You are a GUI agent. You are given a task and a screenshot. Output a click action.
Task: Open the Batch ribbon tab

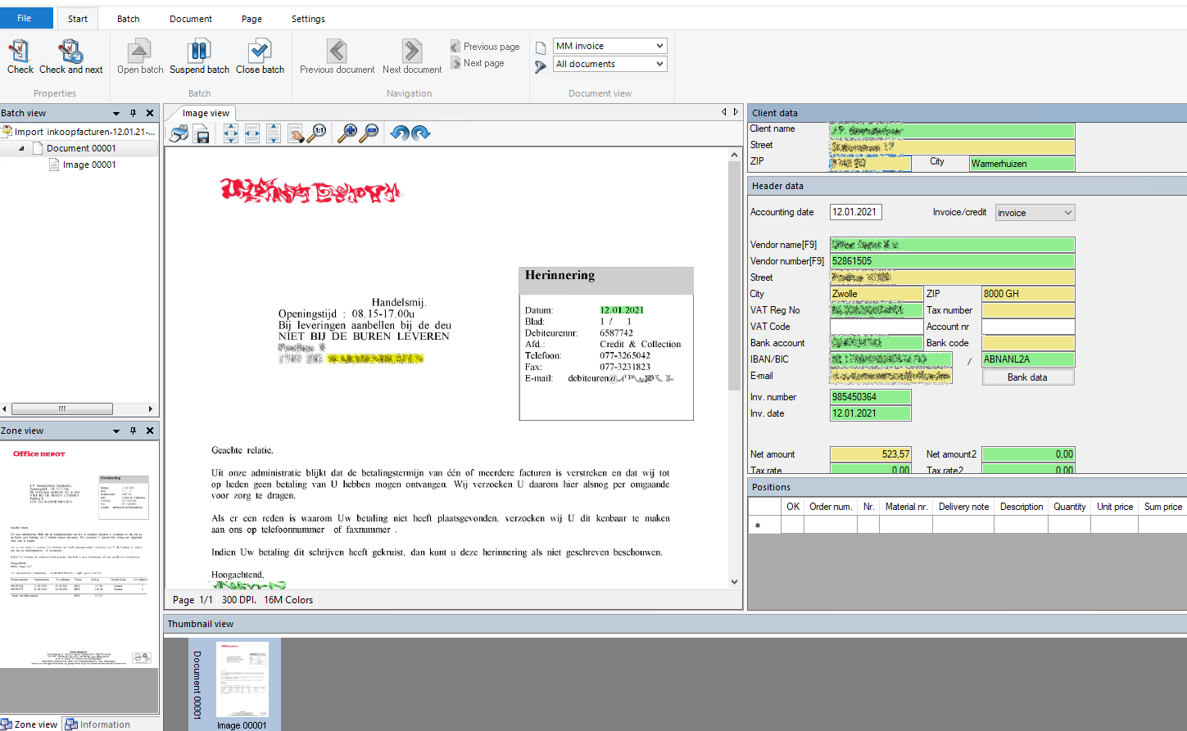pyautogui.click(x=128, y=19)
